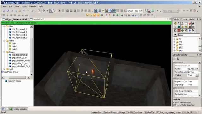Click the green play button in toolbar
Viewport: 202px width, 114px height.
point(157,11)
